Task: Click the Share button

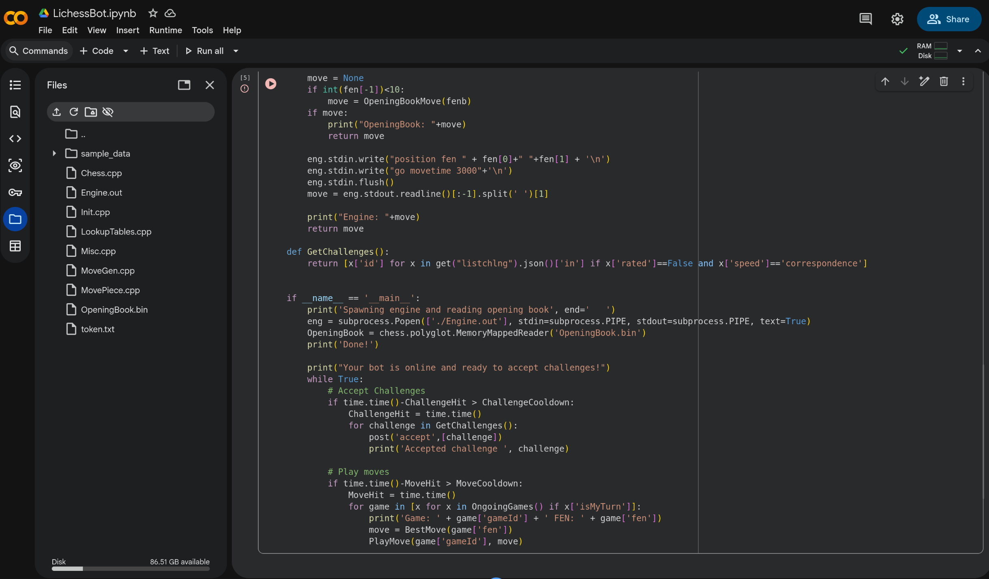Action: click(948, 19)
